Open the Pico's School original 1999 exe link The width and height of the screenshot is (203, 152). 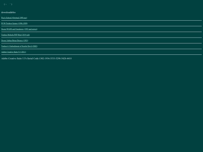(14, 18)
